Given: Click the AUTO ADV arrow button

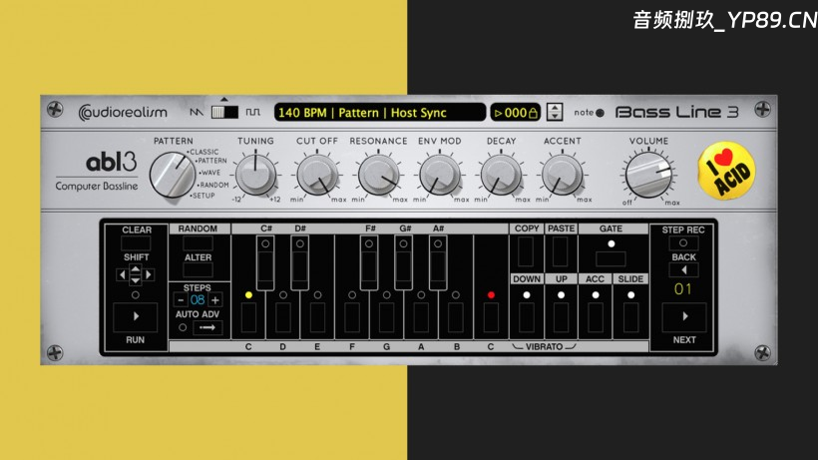Looking at the screenshot, I should coord(207,327).
